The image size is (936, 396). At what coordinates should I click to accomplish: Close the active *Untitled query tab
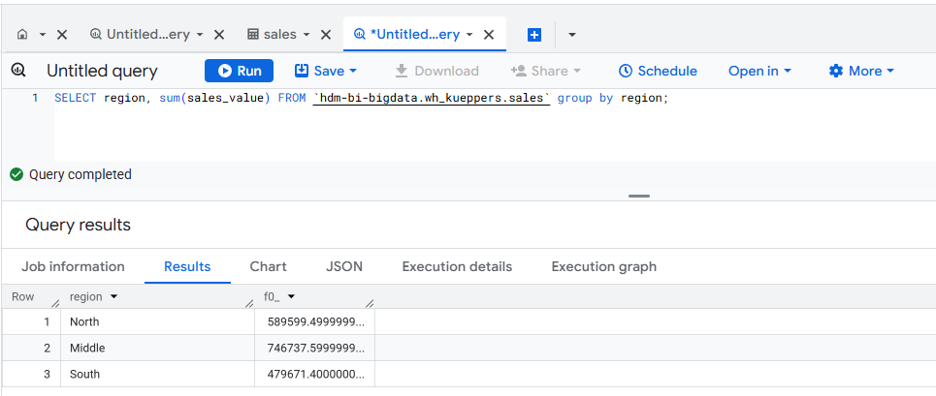pos(488,35)
